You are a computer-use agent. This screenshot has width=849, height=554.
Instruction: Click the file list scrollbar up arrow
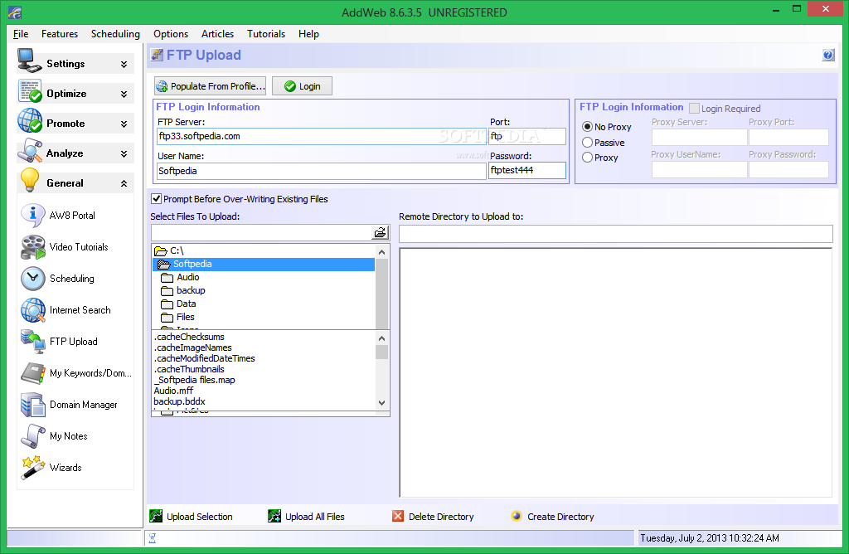[381, 338]
